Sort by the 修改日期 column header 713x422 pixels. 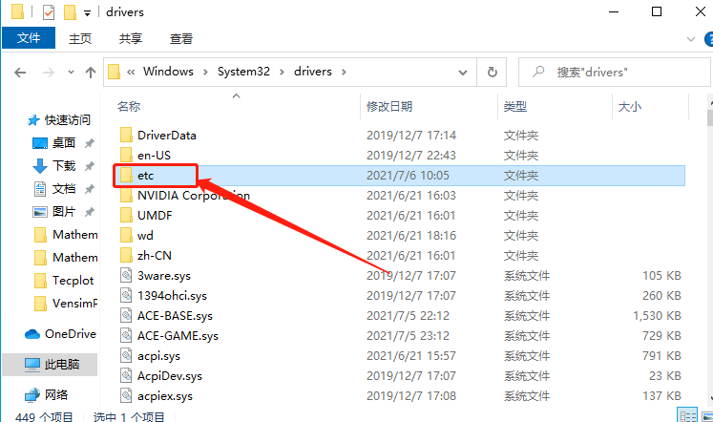tap(389, 106)
